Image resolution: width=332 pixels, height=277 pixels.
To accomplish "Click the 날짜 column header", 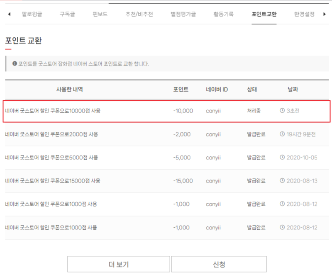I will (x=293, y=90).
